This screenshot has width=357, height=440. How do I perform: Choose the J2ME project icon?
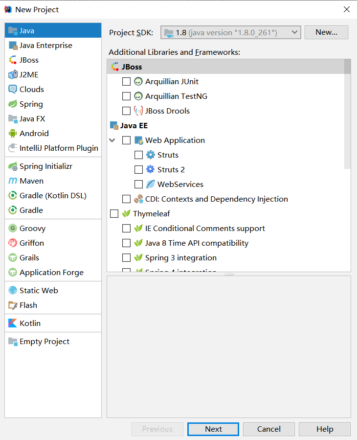13,75
